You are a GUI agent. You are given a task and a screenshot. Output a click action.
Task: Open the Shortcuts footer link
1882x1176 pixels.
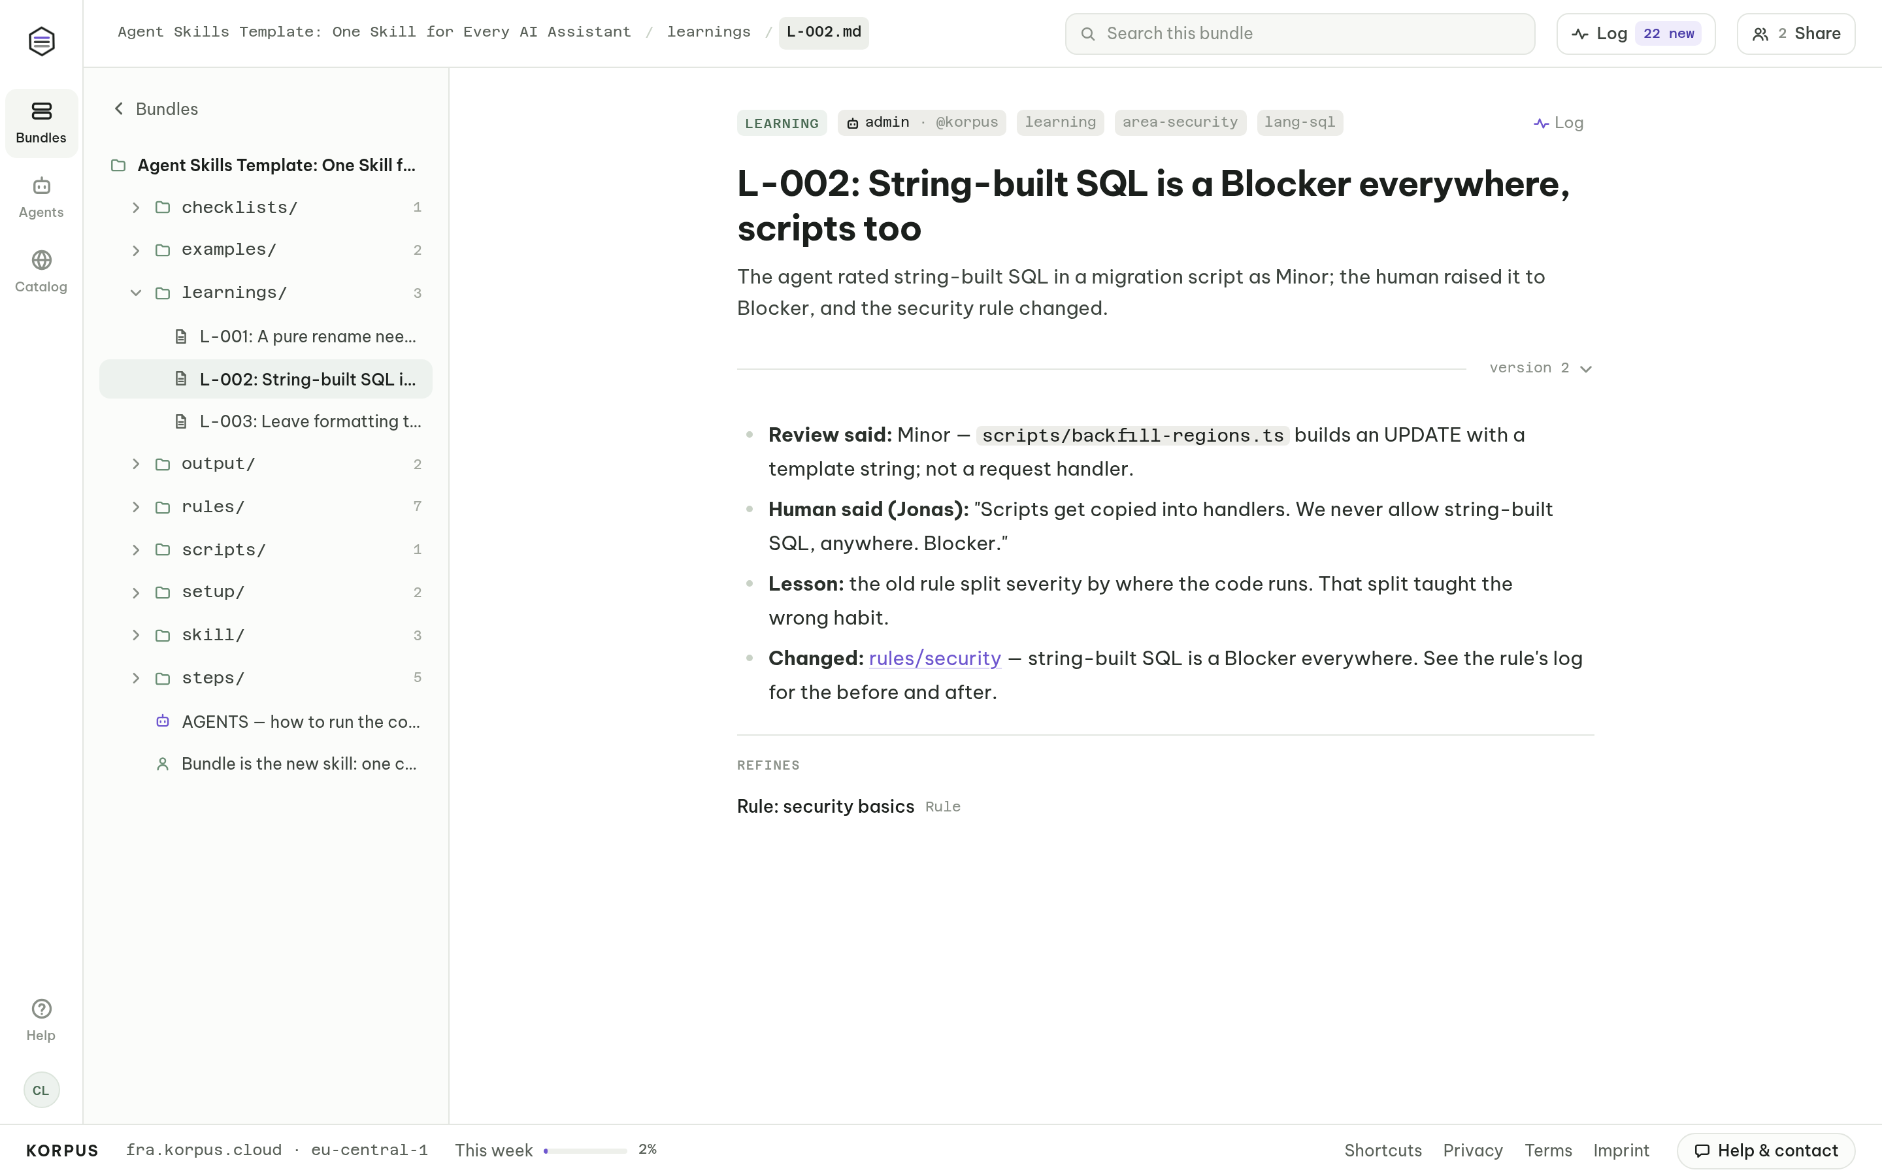point(1383,1151)
